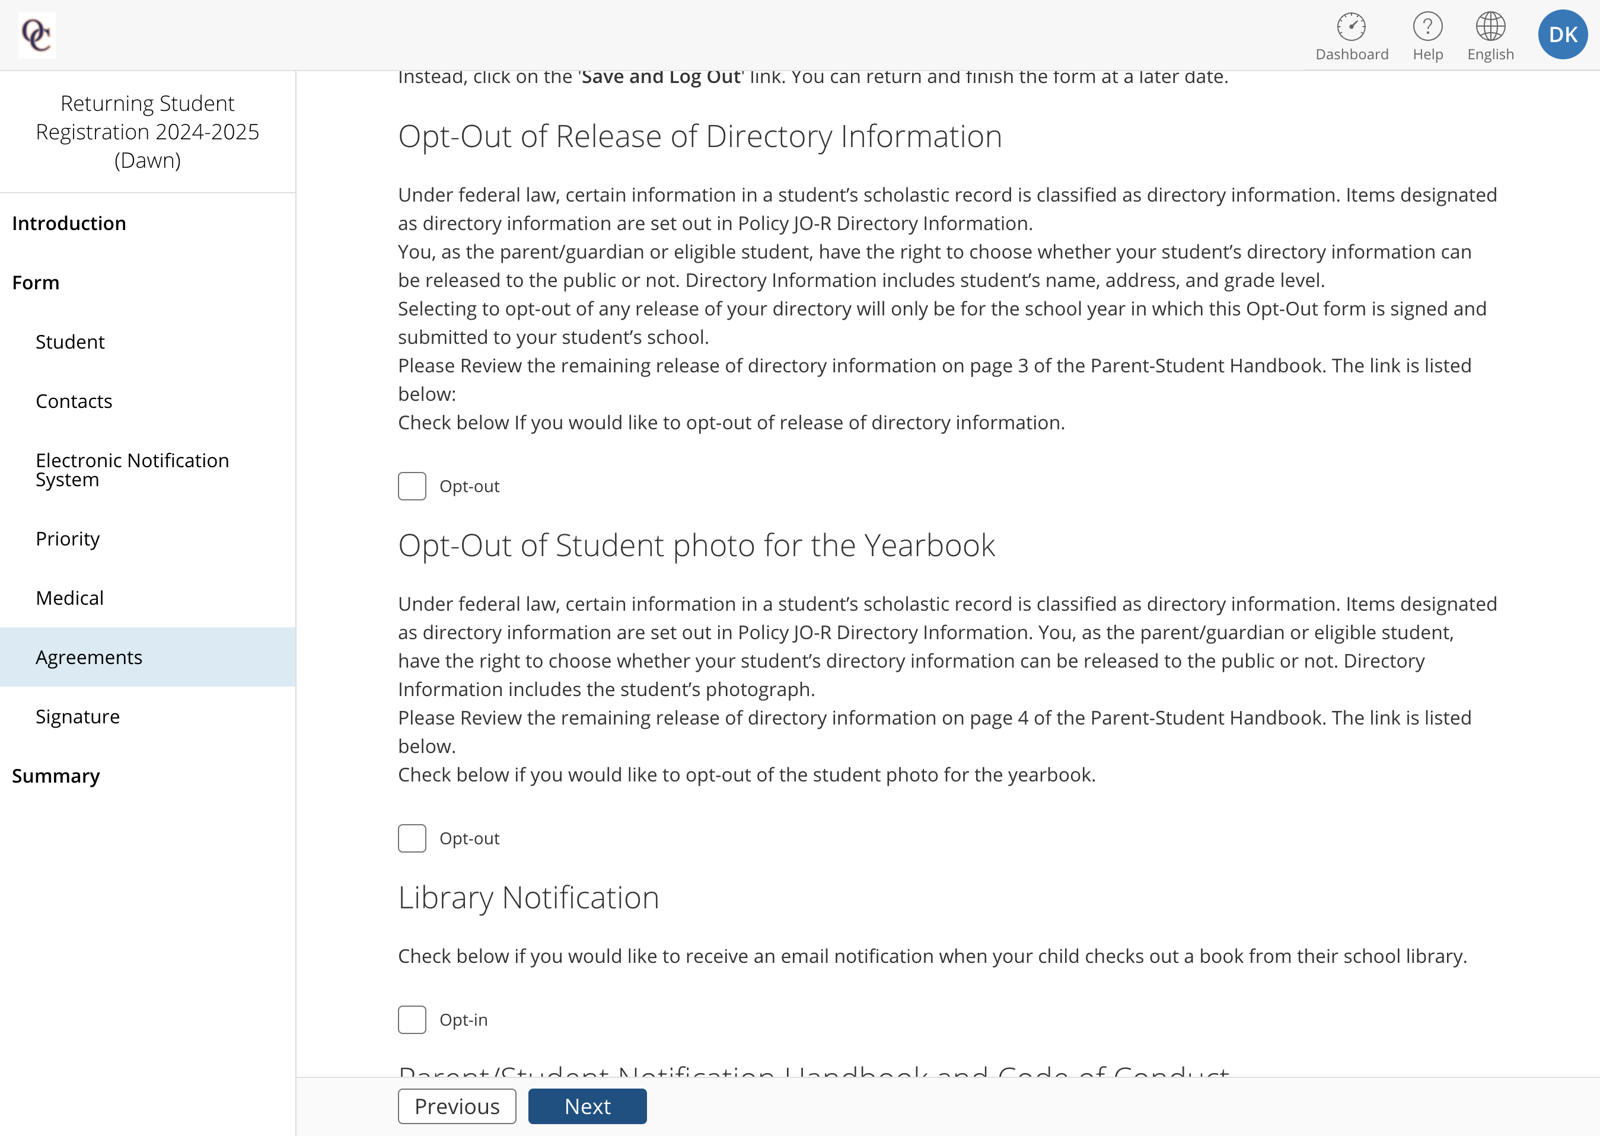Screen dimensions: 1600x1136
Task: Click the school logo icon
Action: (36, 35)
